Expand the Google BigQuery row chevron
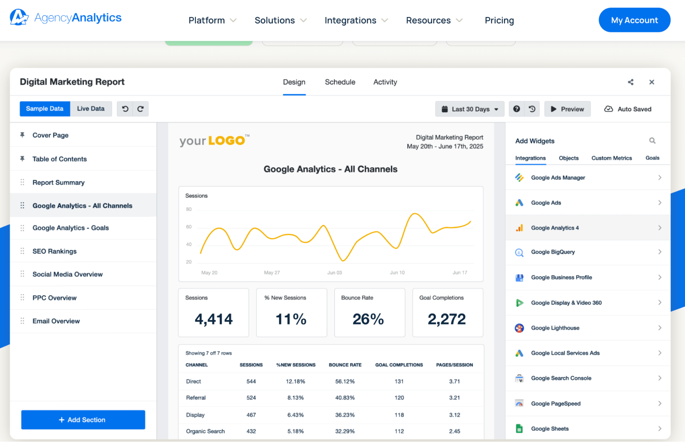The image size is (685, 442). (660, 252)
